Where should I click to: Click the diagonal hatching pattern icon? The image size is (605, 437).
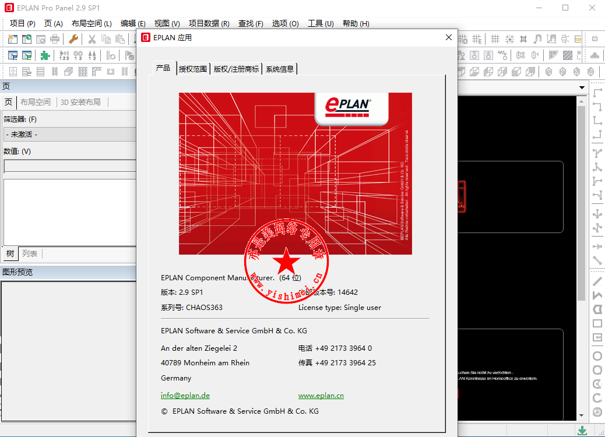[568, 55]
